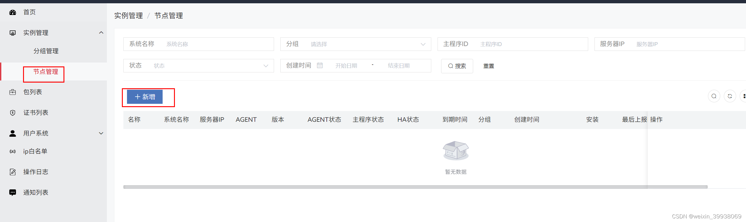Click the 名称 column header
746x222 pixels.
pyautogui.click(x=134, y=120)
